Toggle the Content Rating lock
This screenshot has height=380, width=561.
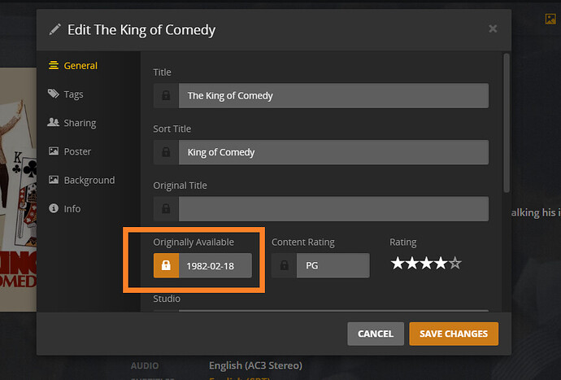(284, 266)
